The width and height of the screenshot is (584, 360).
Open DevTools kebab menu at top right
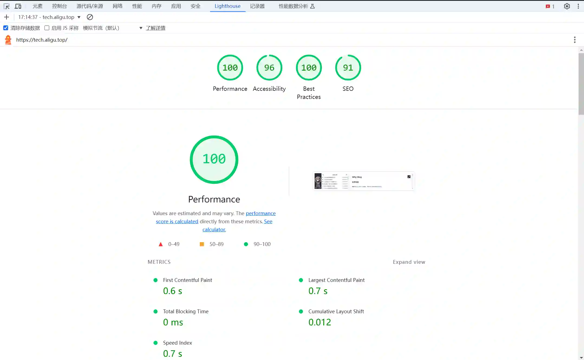578,6
